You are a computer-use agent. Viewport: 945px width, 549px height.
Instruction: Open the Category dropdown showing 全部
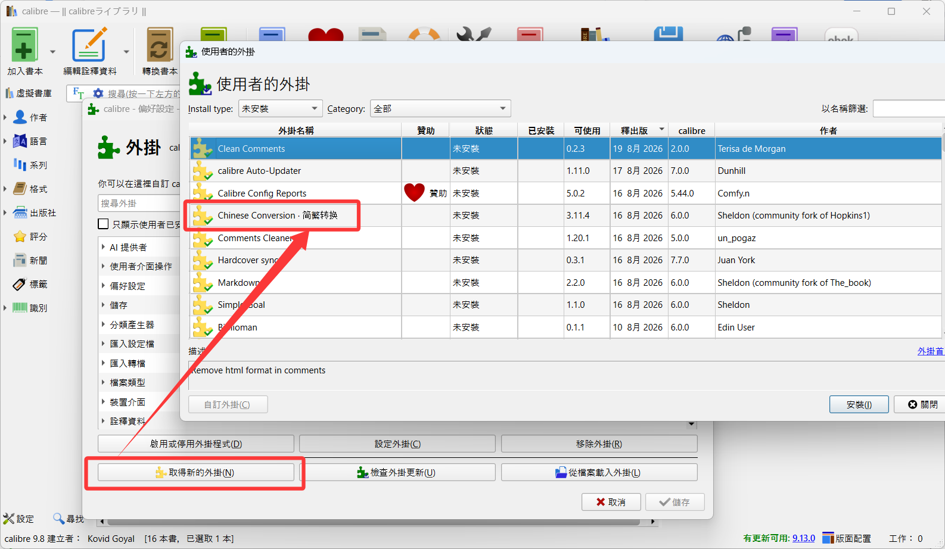coord(440,108)
